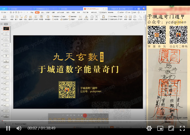The width and height of the screenshot is (190, 135).
Task: Click the save icon in quick toolbar
Action: click(11, 12)
